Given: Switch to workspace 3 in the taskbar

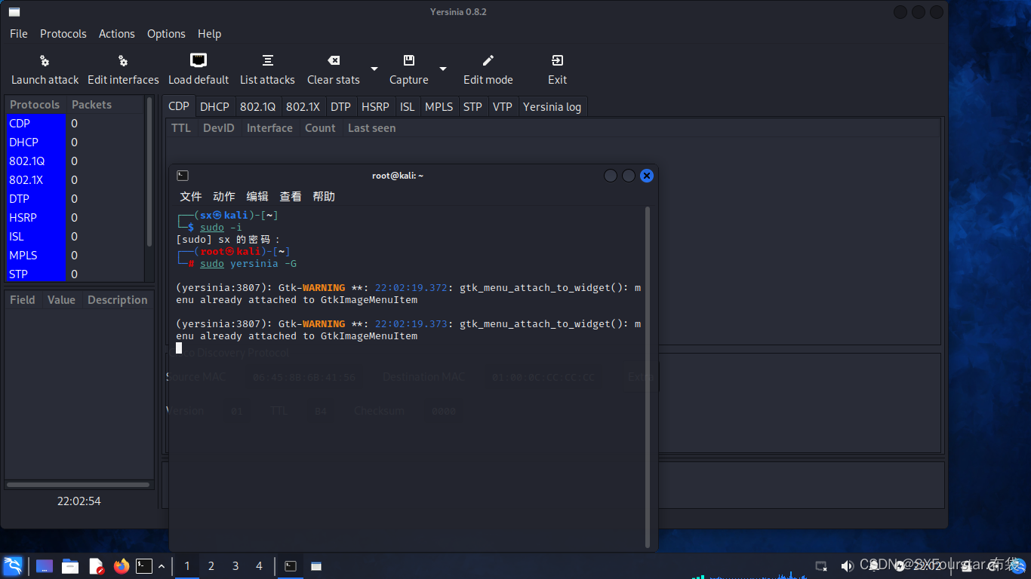Looking at the screenshot, I should (235, 566).
